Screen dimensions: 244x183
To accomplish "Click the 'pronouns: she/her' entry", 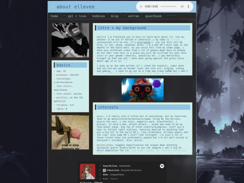I will [x=66, y=75].
